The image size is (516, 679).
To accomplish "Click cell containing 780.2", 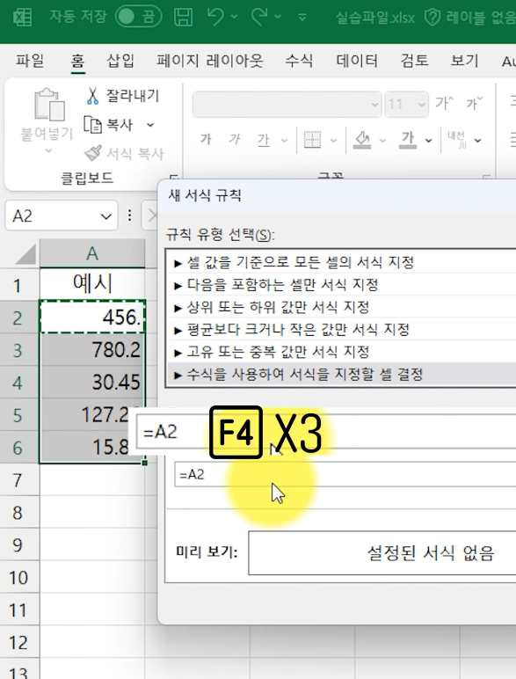I will pos(92,349).
